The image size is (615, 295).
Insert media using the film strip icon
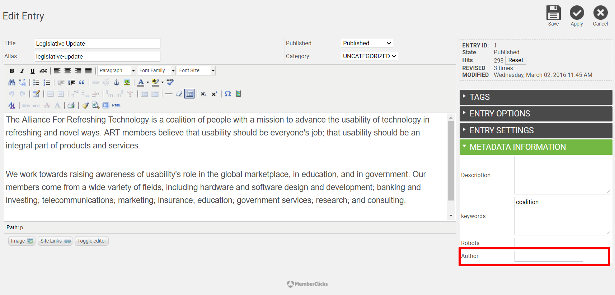tap(238, 94)
